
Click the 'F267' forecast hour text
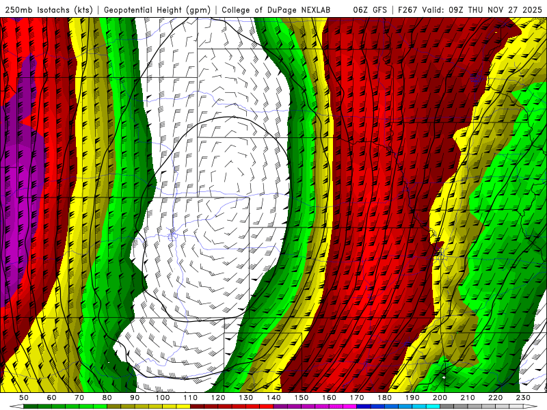click(x=408, y=10)
